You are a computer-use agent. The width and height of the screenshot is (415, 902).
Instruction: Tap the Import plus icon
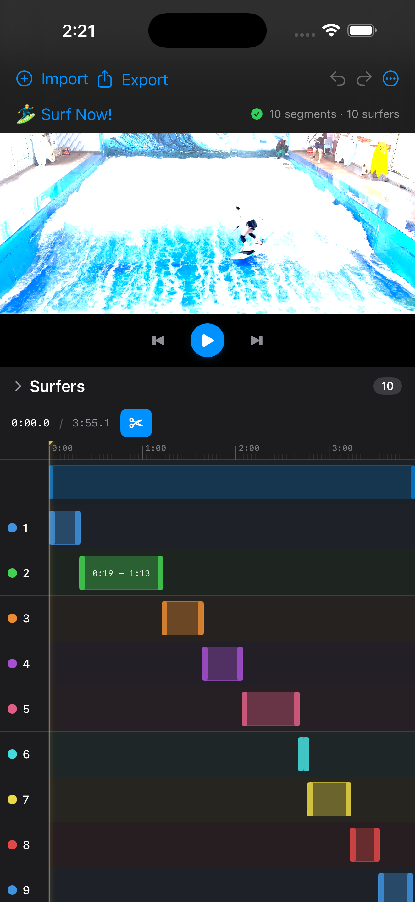[x=25, y=78]
